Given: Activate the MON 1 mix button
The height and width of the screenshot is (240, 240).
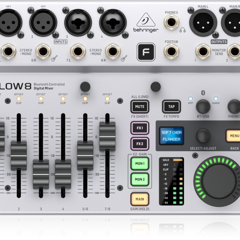Looking at the screenshot, I should (140, 164).
